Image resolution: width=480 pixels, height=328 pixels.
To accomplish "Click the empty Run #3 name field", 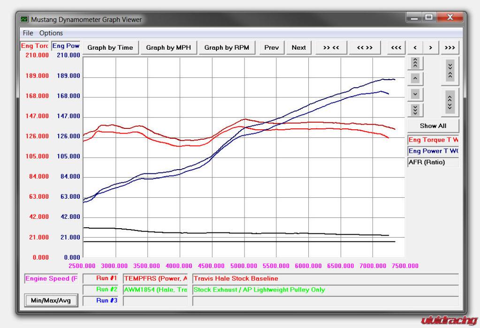I will 155,301.
